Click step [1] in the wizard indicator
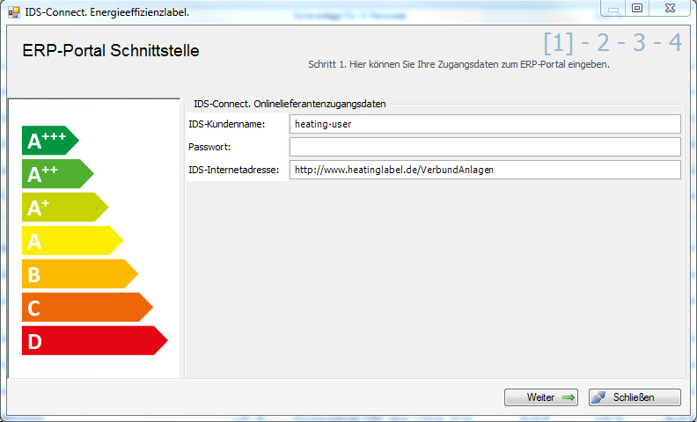Screen dimensions: 697x422 558,43
